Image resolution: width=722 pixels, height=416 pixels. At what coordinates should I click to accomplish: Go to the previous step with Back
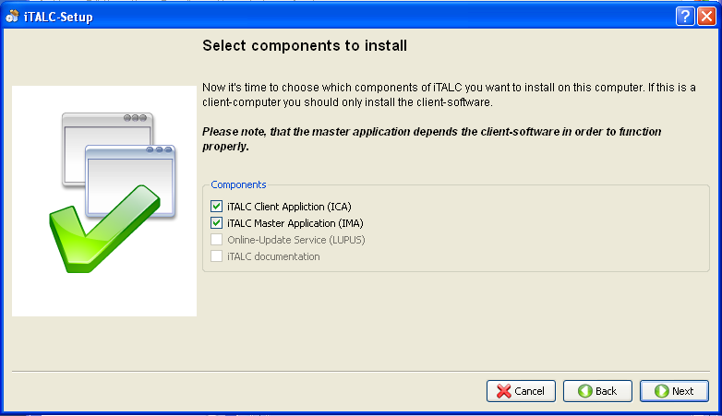point(596,391)
